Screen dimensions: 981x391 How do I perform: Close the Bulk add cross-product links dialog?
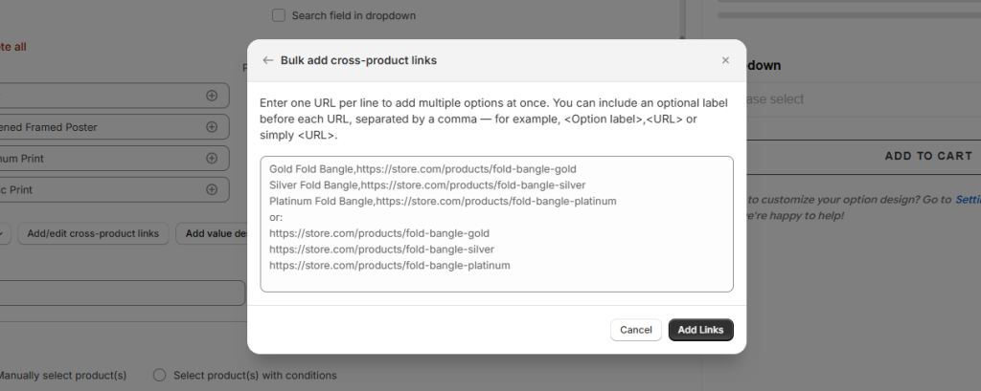[x=725, y=60]
